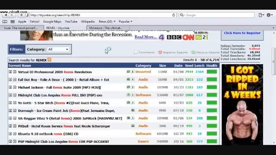This screenshot has height=155, width=276.
Task: Click second plus icon for Midnight Club ISO row
Action: (x=15, y=95)
